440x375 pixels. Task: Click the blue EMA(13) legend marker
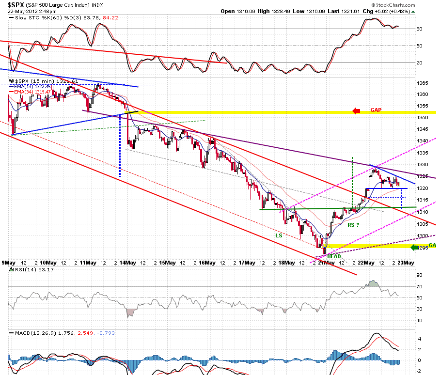(x=12, y=87)
